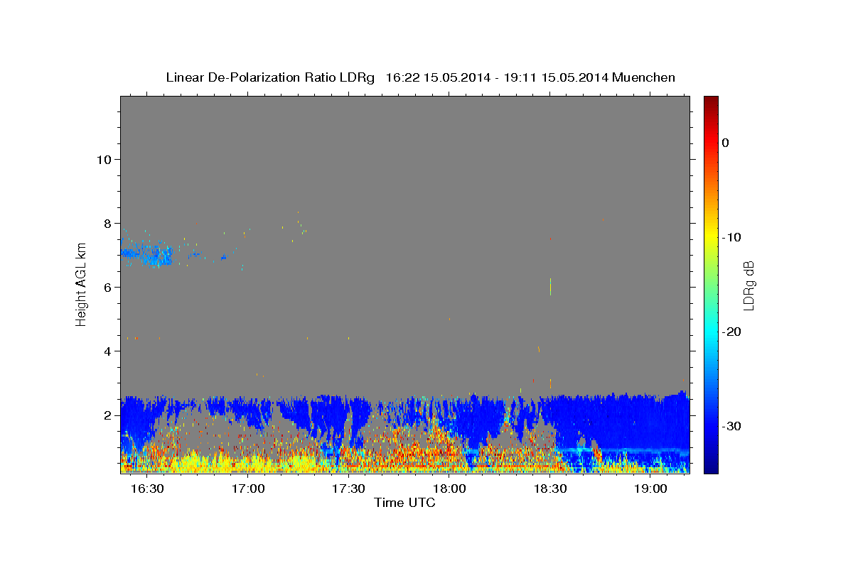Screen dimensions: 853x568
Task: Click the 2 km height tick label
Action: click(107, 415)
